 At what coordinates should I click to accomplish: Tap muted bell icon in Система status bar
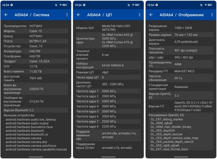(56, 5)
